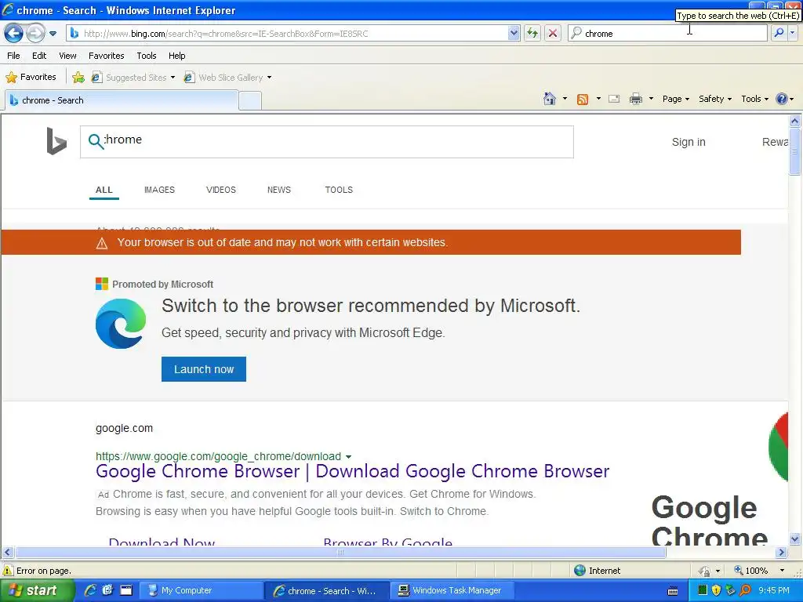This screenshot has width=803, height=602.
Task: Open search provider options dropdown arrow
Action: click(793, 33)
